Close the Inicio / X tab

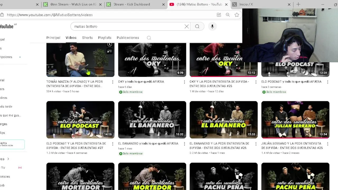[289, 4]
